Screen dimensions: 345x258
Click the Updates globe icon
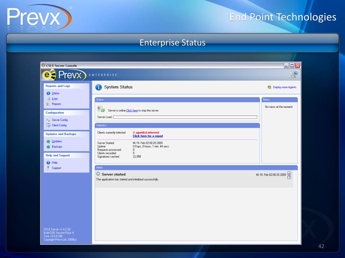click(49, 141)
